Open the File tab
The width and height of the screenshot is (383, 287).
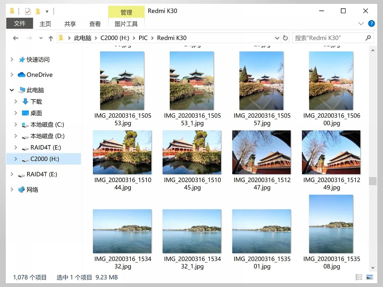[20, 23]
